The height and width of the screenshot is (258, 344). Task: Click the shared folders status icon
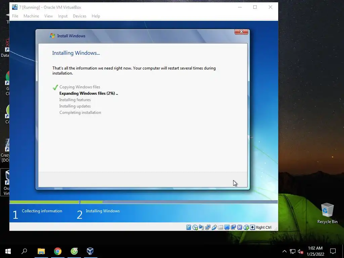pyautogui.click(x=220, y=227)
